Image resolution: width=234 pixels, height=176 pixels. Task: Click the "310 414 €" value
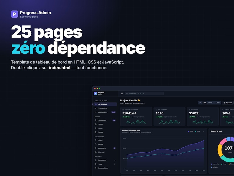[x=129, y=113]
